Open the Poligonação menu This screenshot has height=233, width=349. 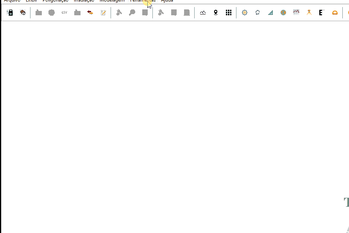pyautogui.click(x=55, y=1)
